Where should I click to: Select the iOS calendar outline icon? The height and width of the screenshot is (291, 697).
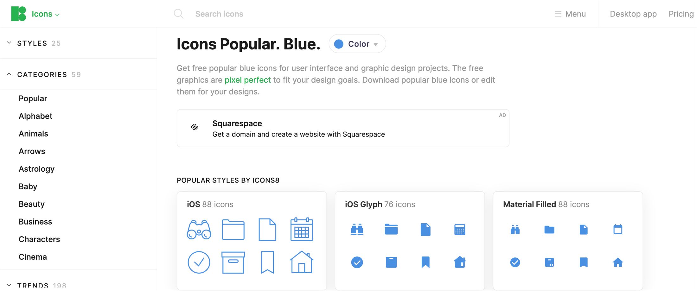[302, 230]
